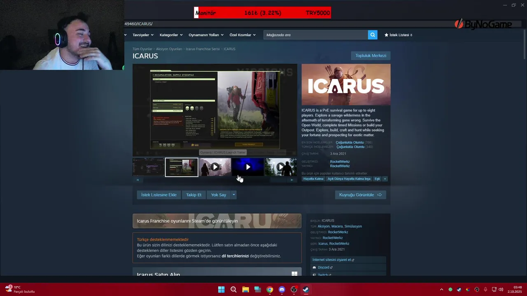The image size is (527, 296).
Task: Open the weather widget on taskbar
Action: (x=20, y=289)
